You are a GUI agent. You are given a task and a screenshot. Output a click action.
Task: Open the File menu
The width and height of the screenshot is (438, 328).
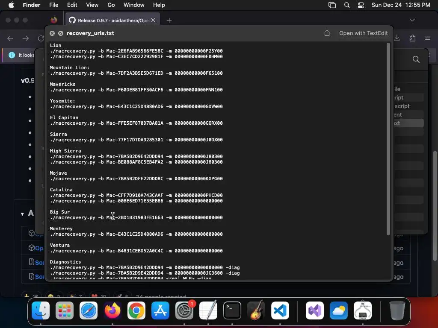[x=53, y=5]
